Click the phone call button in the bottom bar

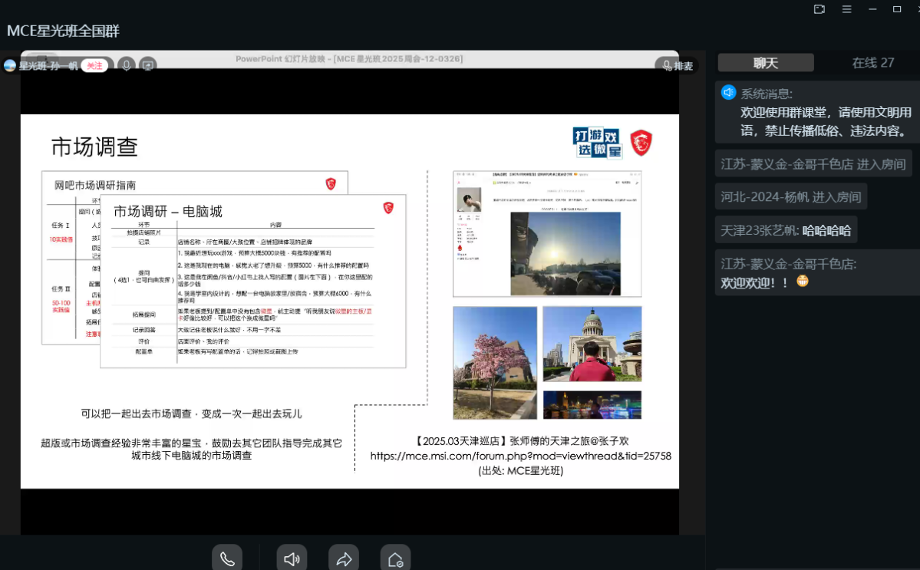(x=227, y=558)
